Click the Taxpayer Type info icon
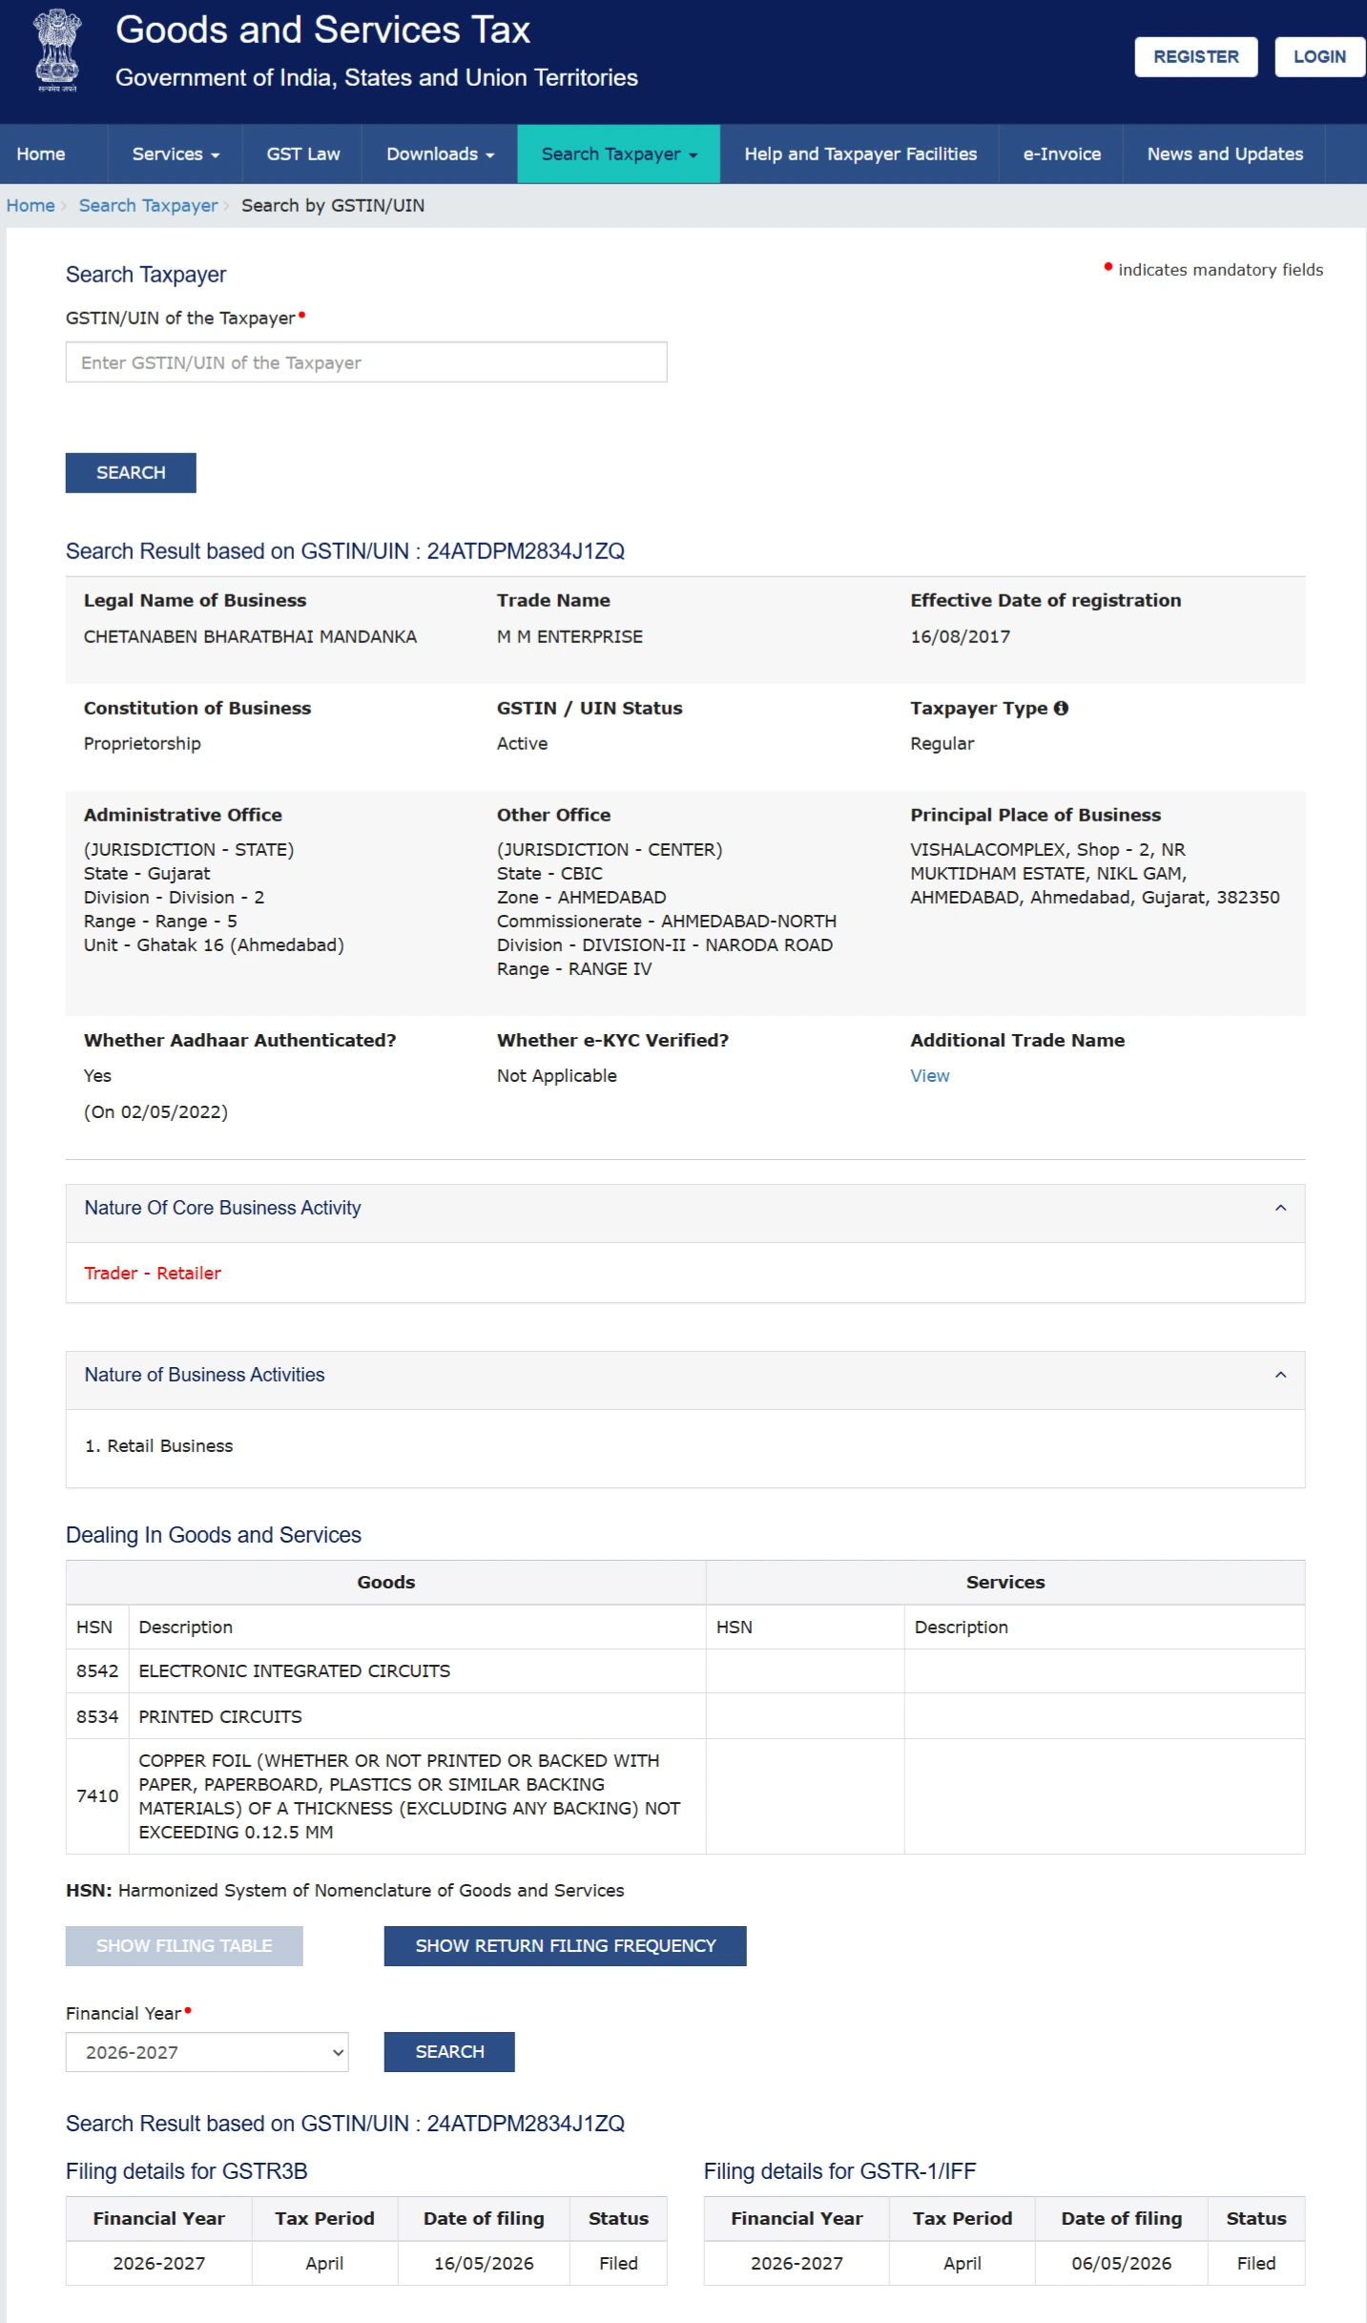This screenshot has width=1367, height=2323. point(1061,708)
